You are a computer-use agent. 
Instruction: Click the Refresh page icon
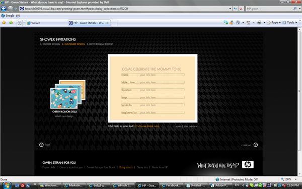tap(235, 9)
